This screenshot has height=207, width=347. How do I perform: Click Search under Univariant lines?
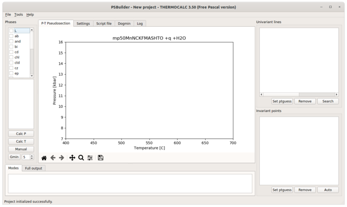pyautogui.click(x=328, y=101)
